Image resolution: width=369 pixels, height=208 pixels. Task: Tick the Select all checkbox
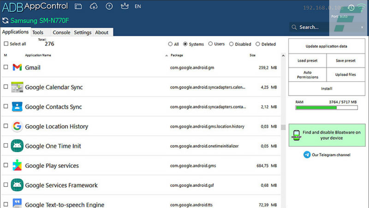coord(6,44)
